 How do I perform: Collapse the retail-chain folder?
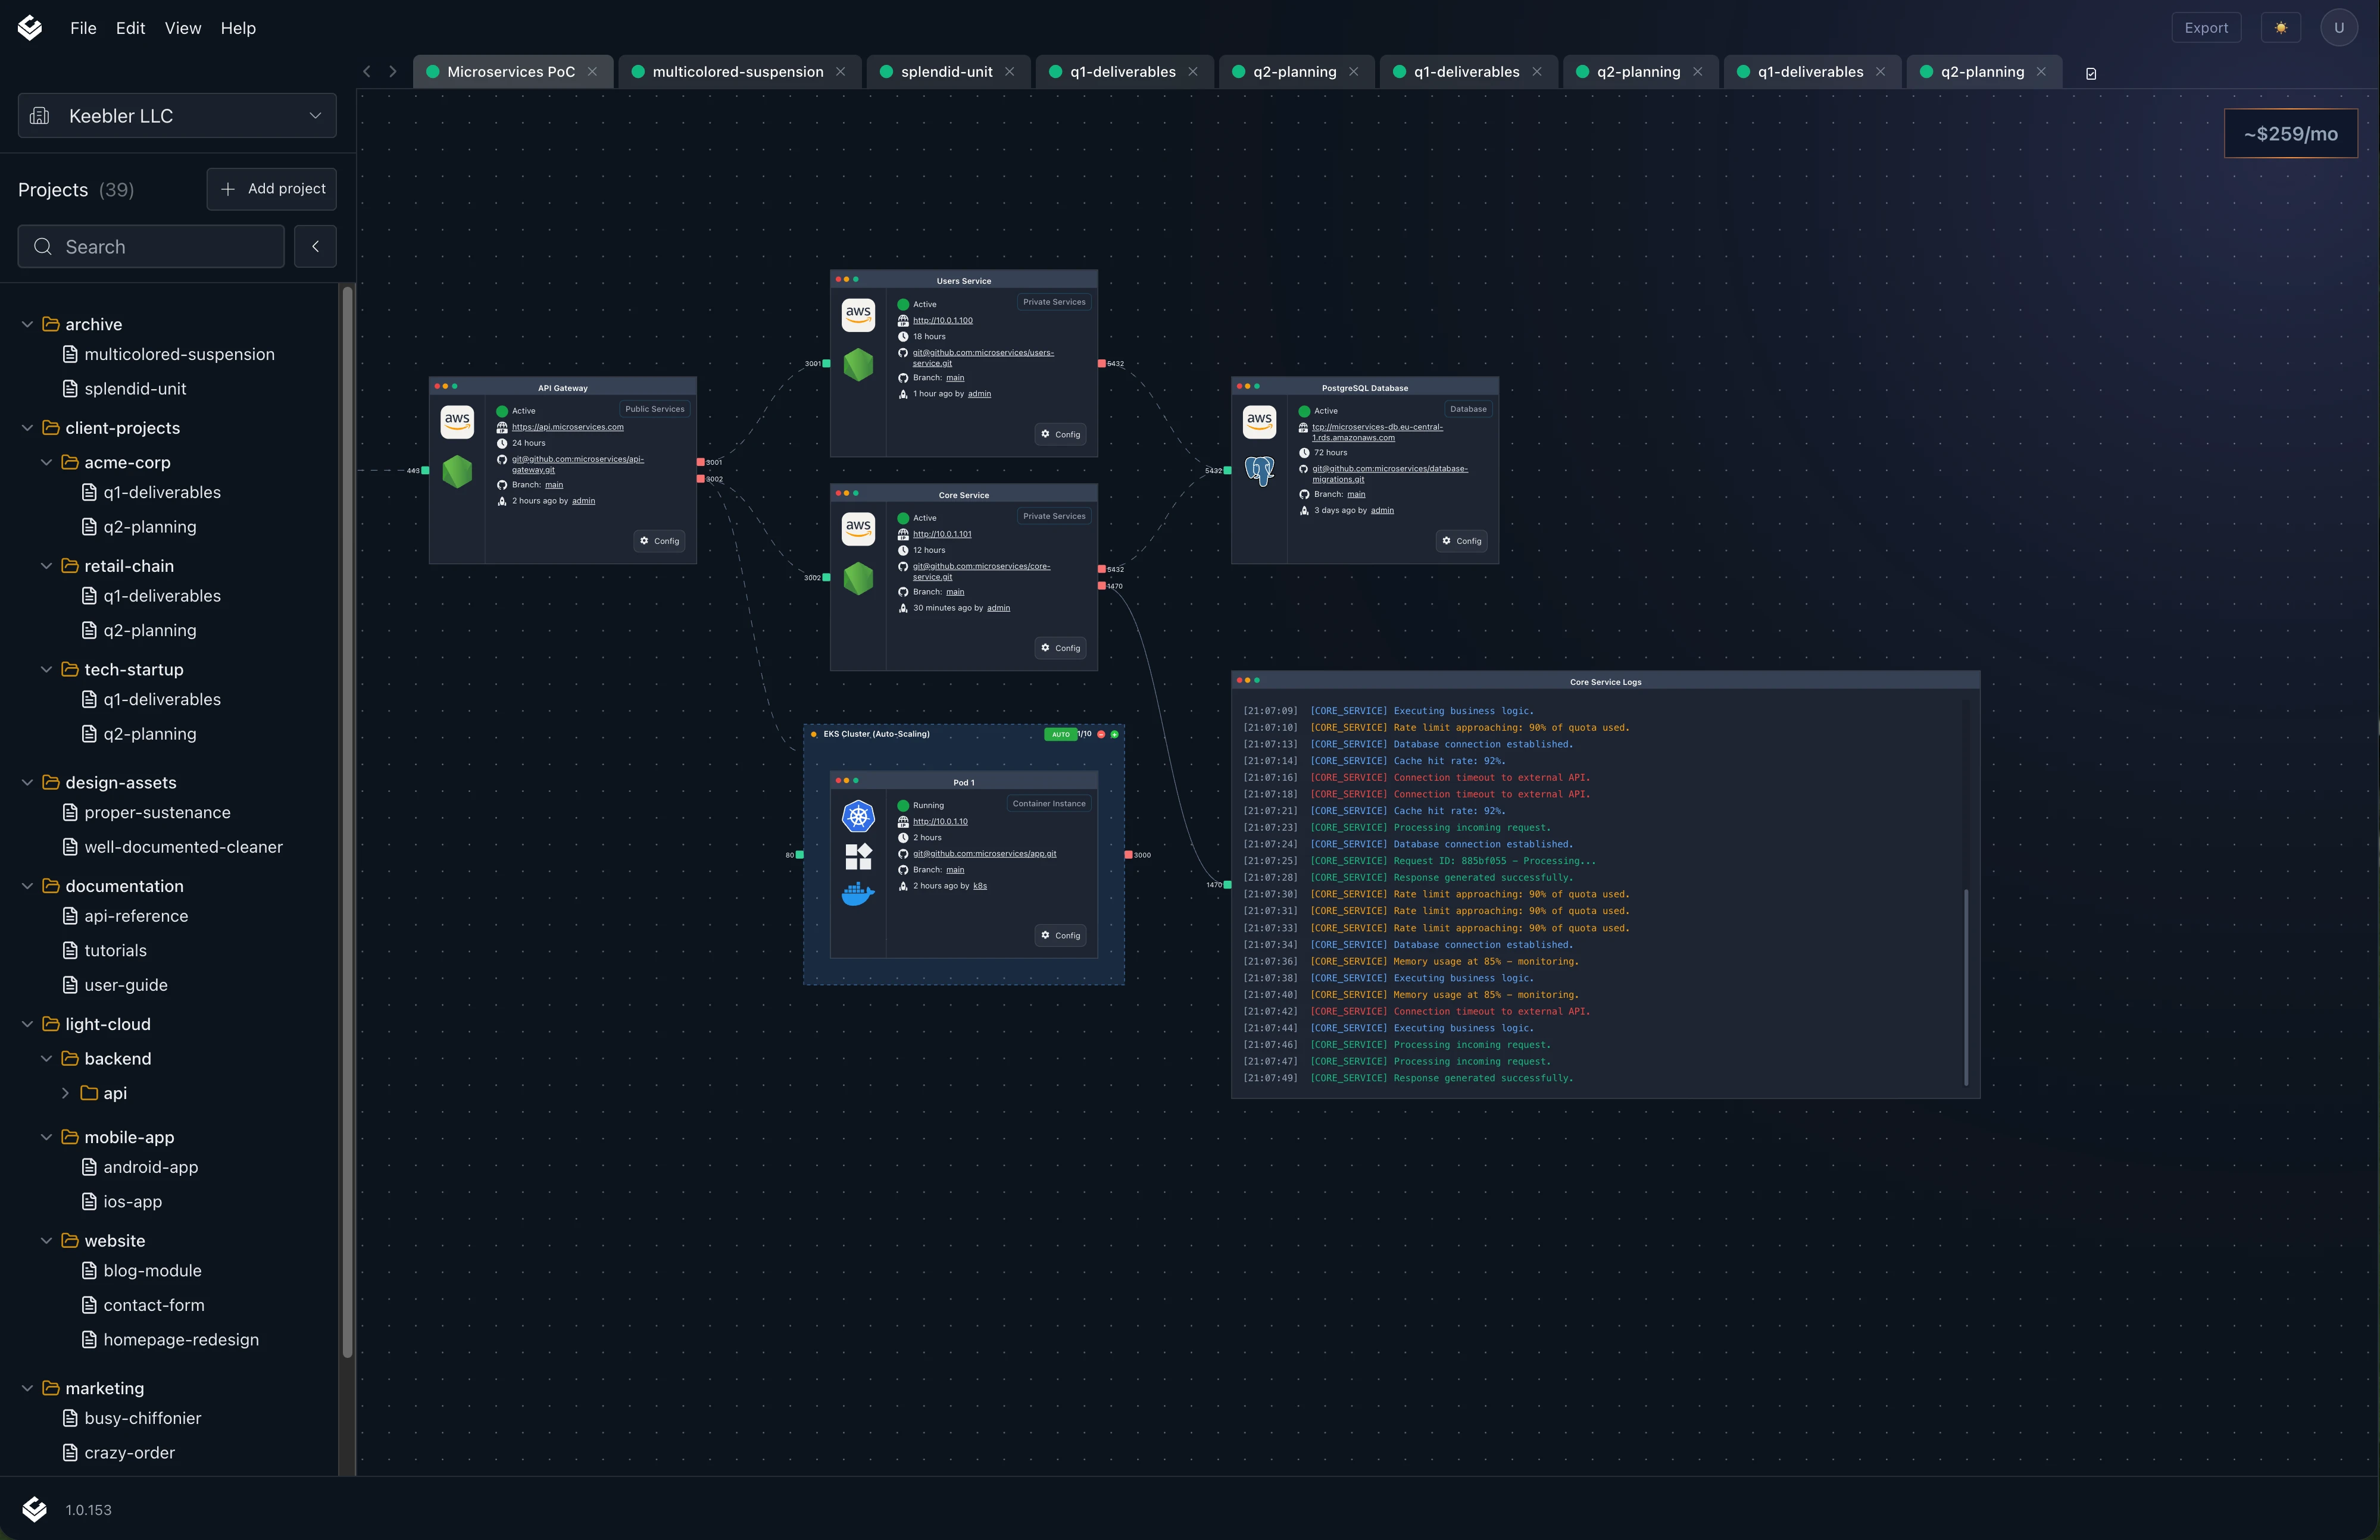pos(46,566)
